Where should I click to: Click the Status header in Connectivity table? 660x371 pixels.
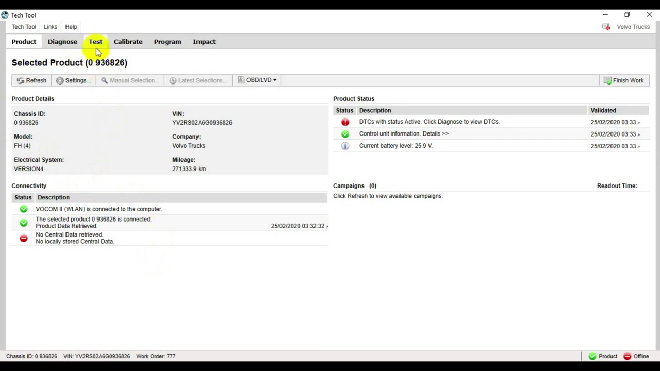tap(23, 197)
